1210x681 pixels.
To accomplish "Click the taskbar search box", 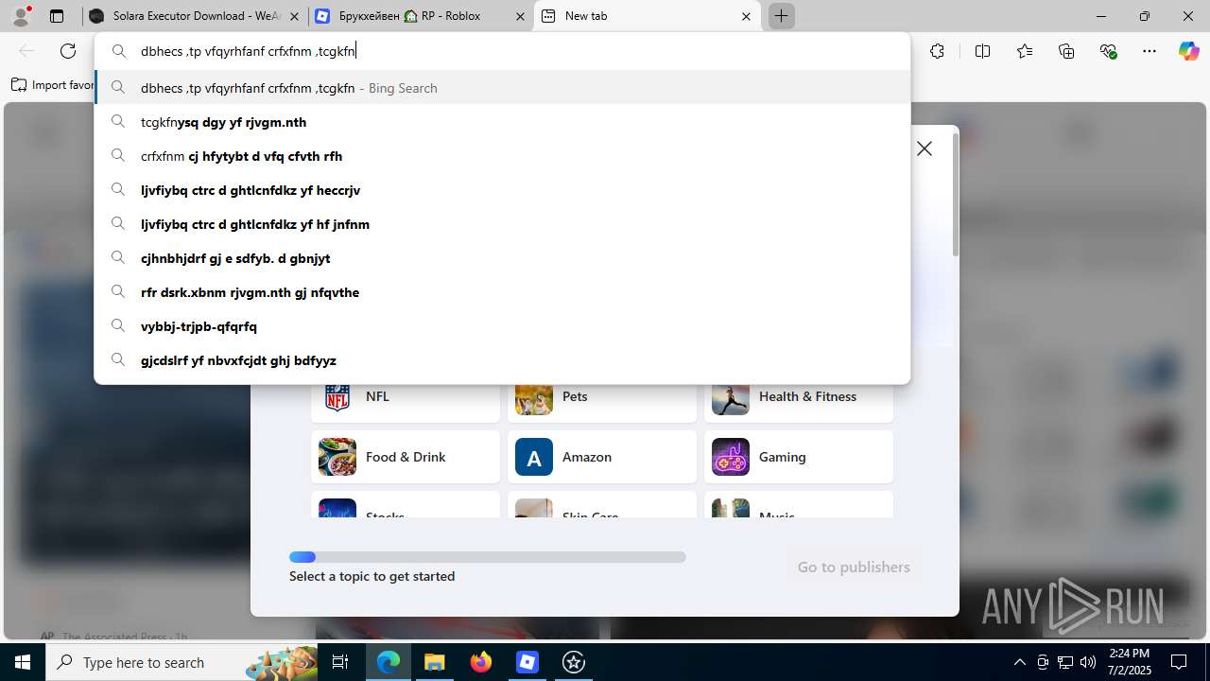I will [x=181, y=662].
